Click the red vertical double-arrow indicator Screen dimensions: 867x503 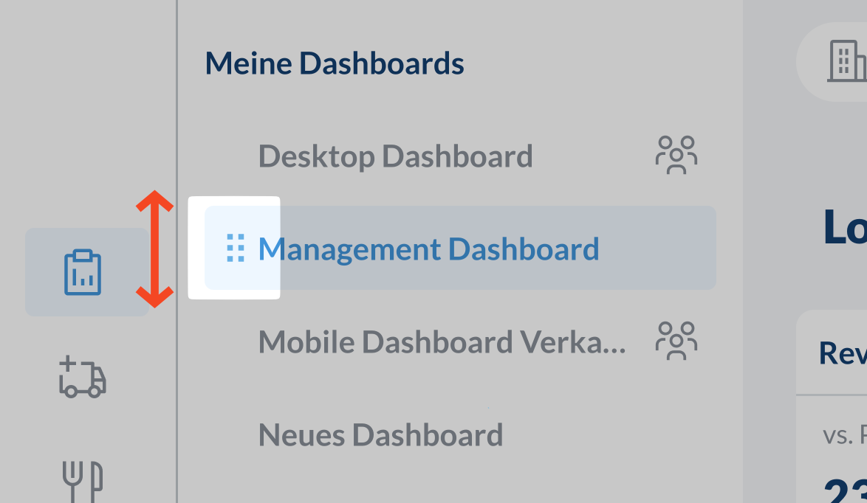154,249
